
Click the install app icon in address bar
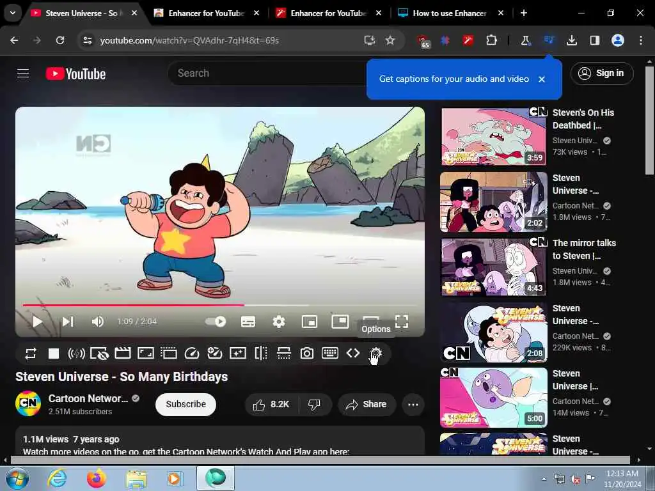pyautogui.click(x=369, y=40)
